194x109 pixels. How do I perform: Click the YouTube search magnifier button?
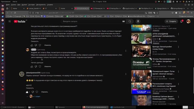coord(130,21)
